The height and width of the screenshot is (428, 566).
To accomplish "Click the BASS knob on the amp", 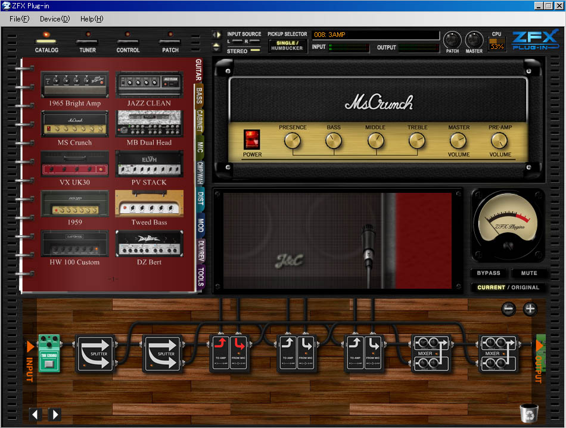I will click(334, 140).
